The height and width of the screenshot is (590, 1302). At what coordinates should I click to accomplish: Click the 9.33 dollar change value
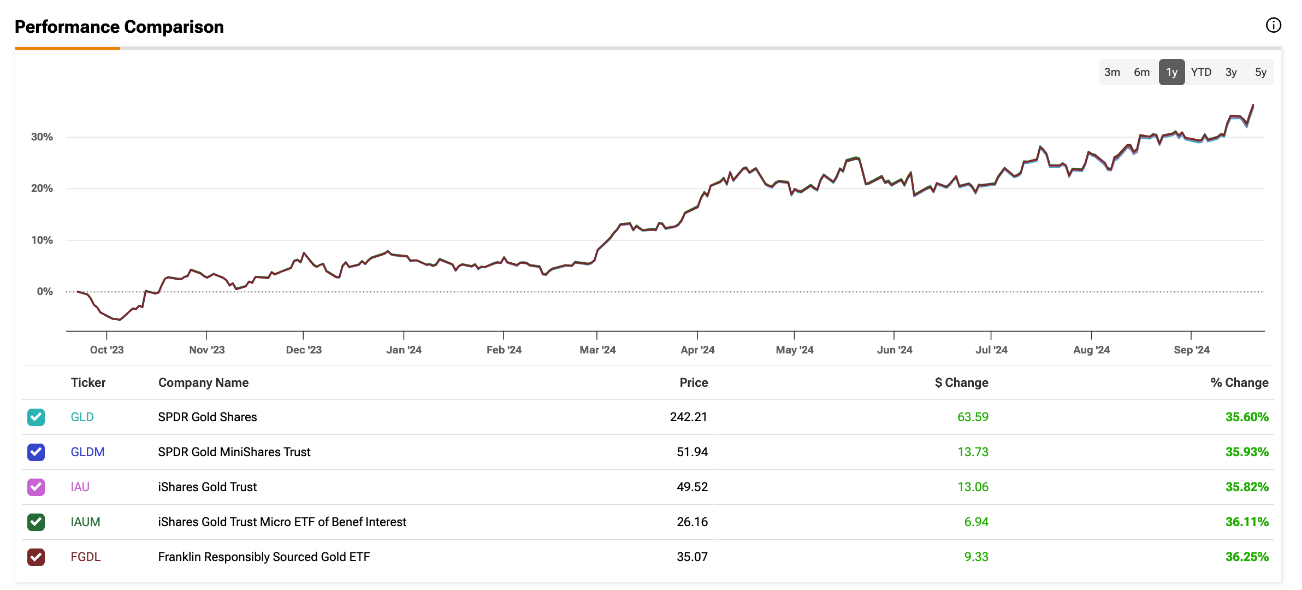[x=976, y=557]
